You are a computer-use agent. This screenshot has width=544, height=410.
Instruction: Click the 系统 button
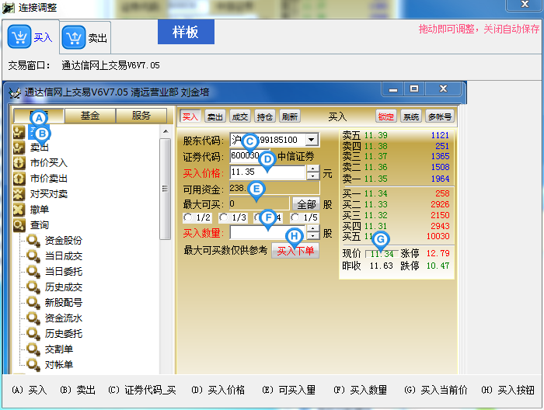pyautogui.click(x=411, y=116)
